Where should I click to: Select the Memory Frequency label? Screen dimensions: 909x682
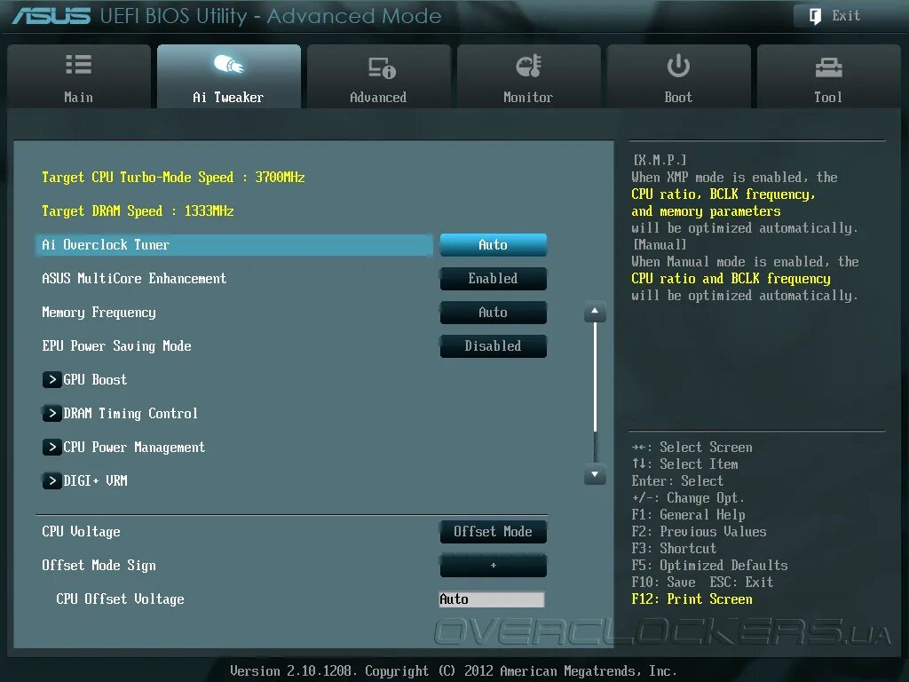[x=99, y=313]
